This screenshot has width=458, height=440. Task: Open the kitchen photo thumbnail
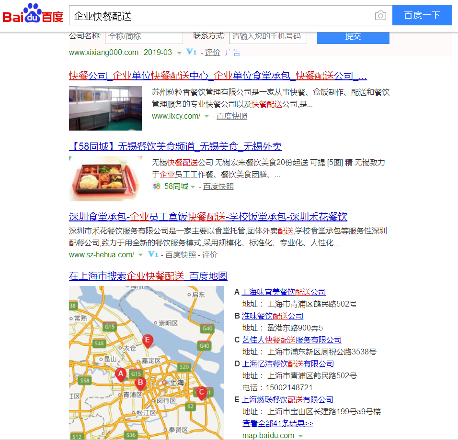point(105,108)
